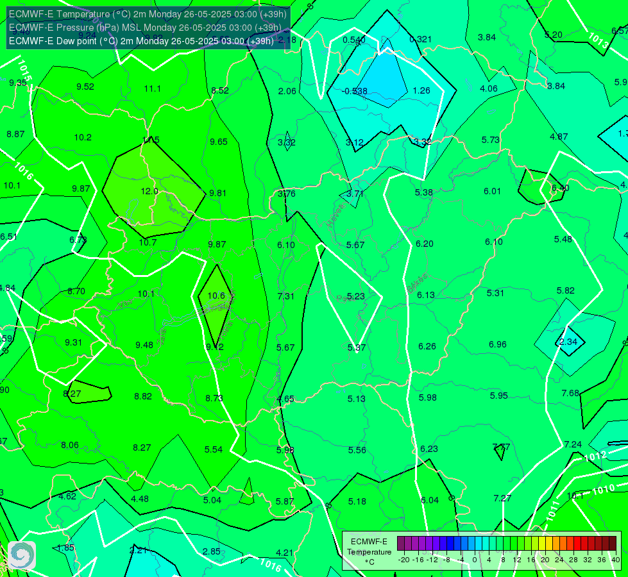Click the 1011 isobar label

click(x=553, y=511)
